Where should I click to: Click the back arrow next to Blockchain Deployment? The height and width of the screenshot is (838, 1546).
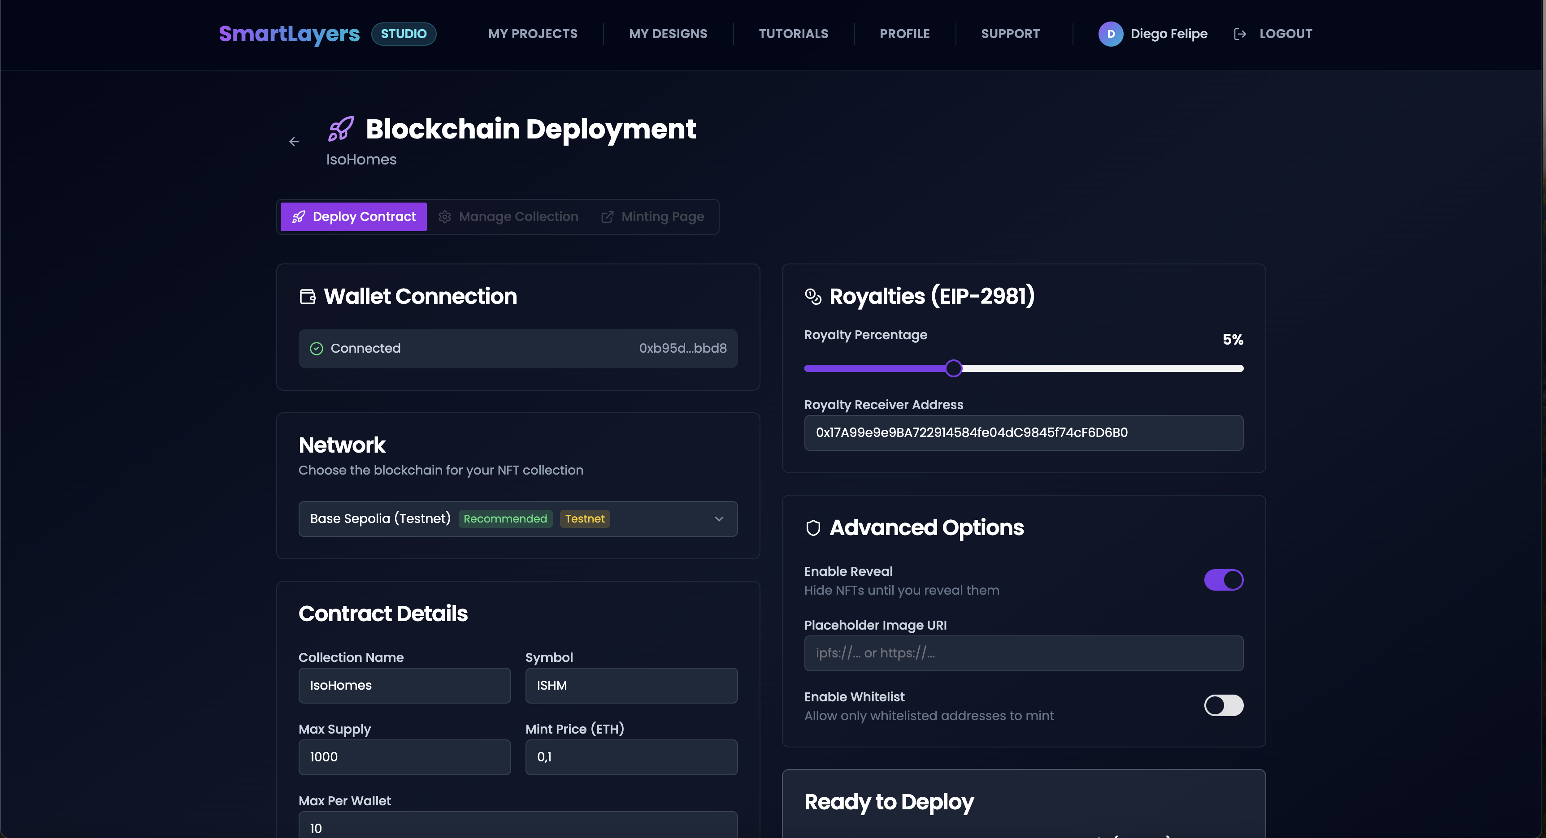294,142
